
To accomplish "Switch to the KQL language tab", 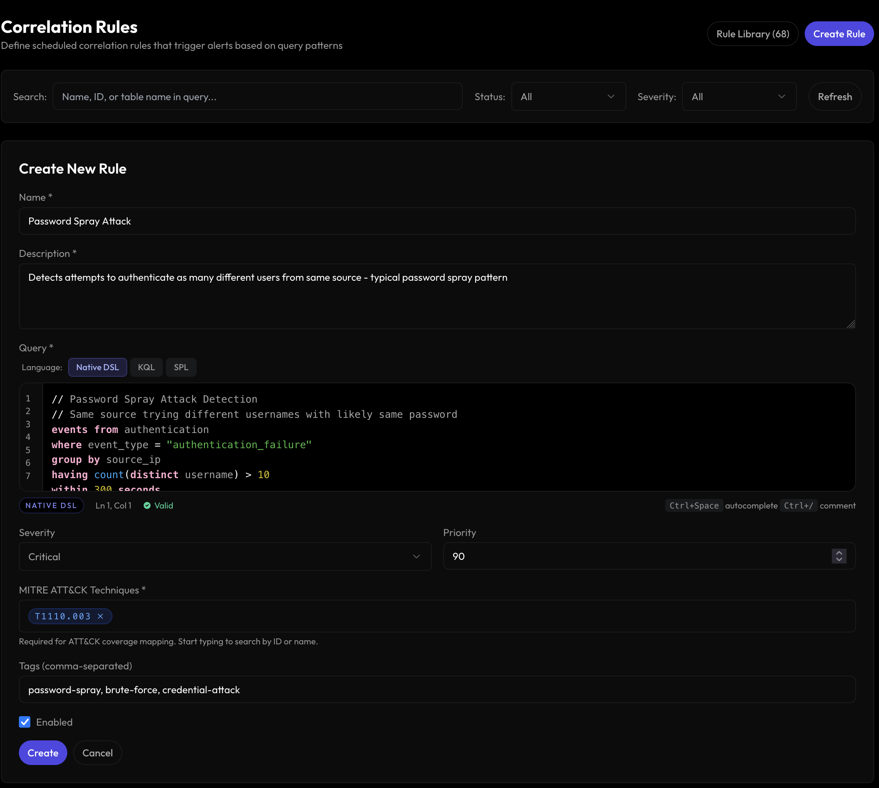I will (x=146, y=367).
